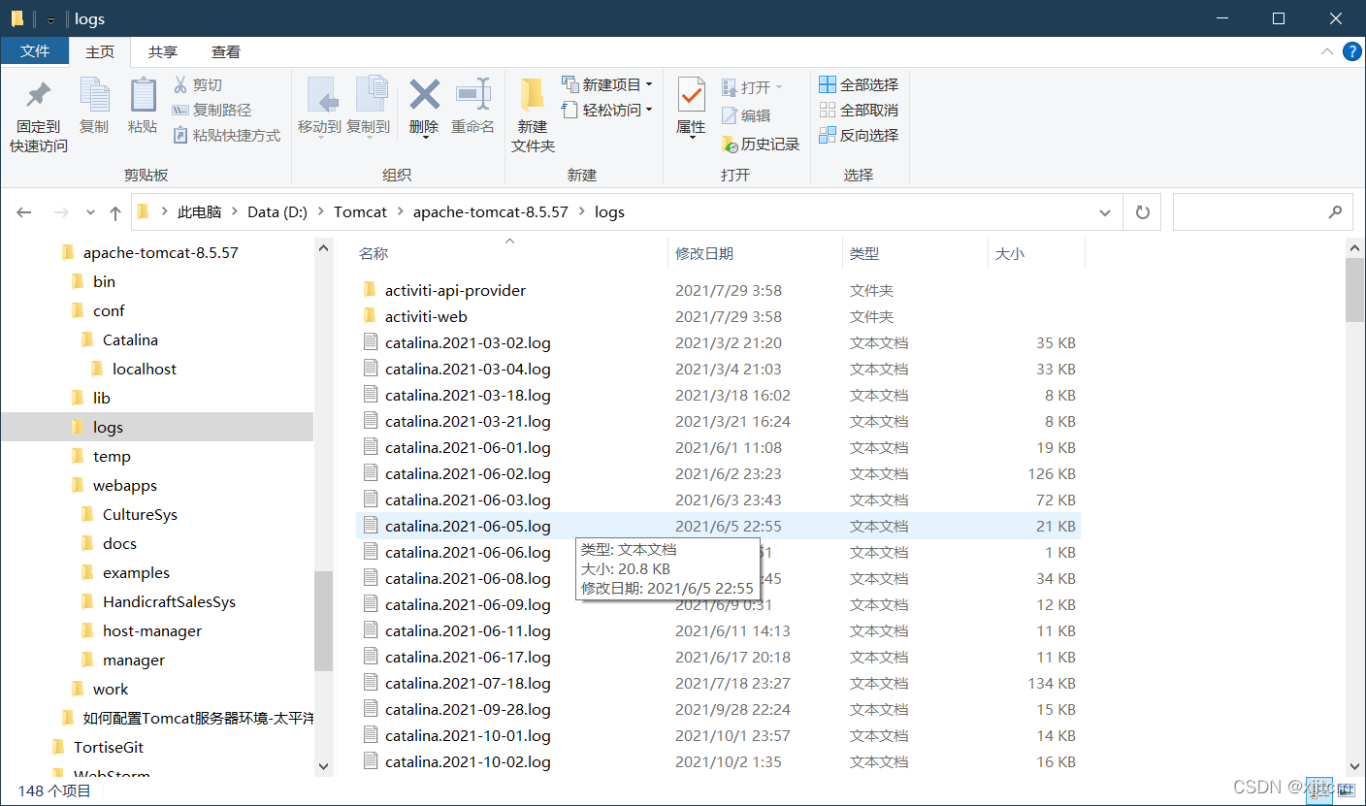Image resolution: width=1366 pixels, height=806 pixels.
Task: Select file catalina.2021-10-02.log
Action: point(468,761)
